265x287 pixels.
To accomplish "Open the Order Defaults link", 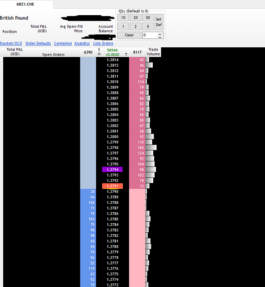I will click(38, 43).
